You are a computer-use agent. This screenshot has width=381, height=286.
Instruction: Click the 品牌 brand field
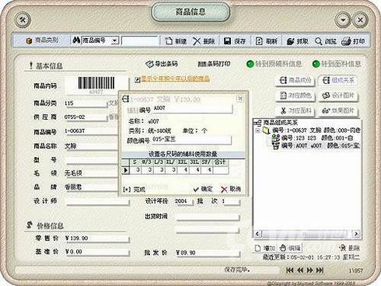click(x=91, y=187)
